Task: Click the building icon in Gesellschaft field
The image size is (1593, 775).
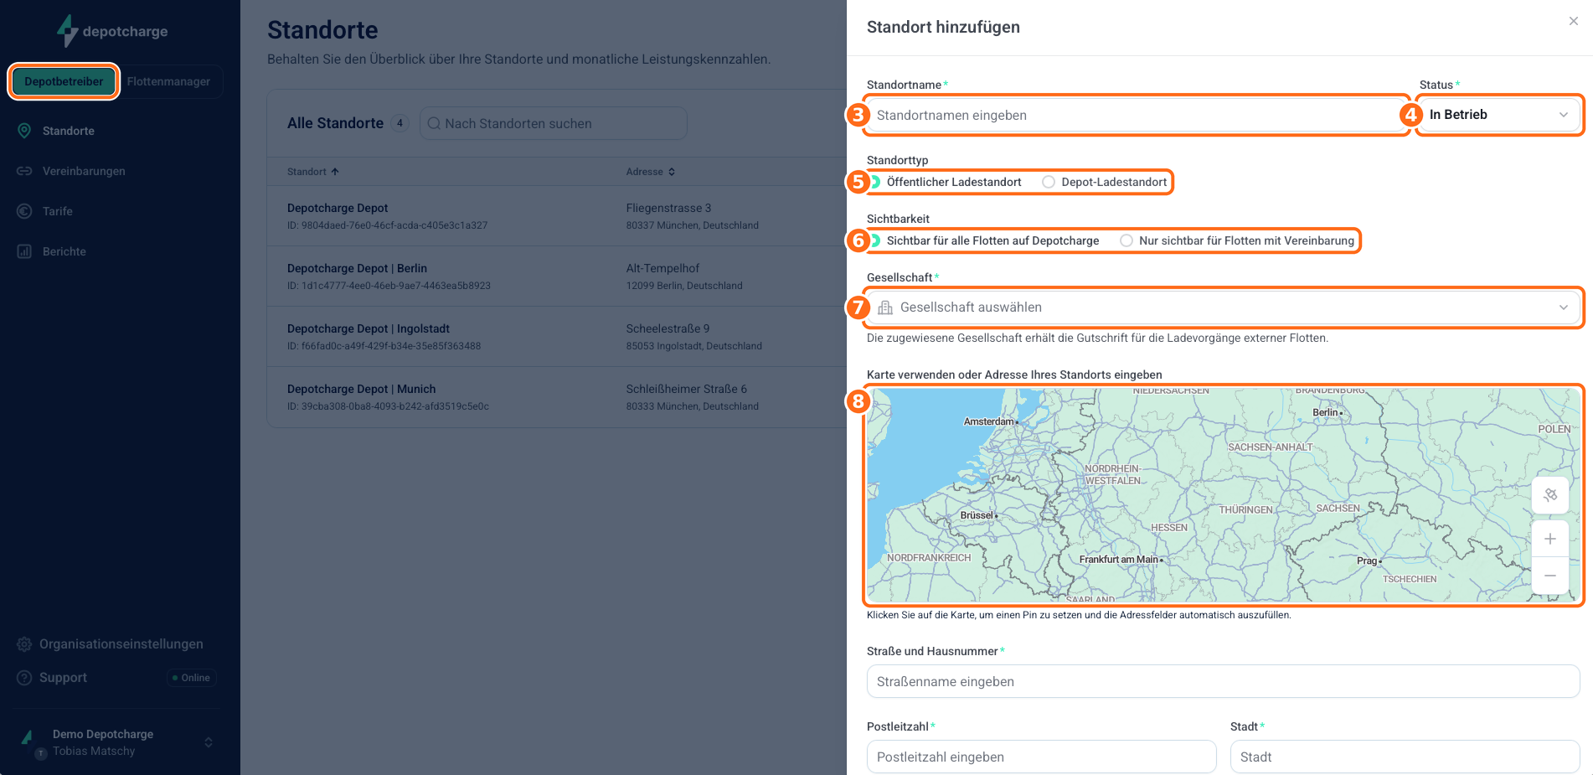Action: [x=885, y=307]
